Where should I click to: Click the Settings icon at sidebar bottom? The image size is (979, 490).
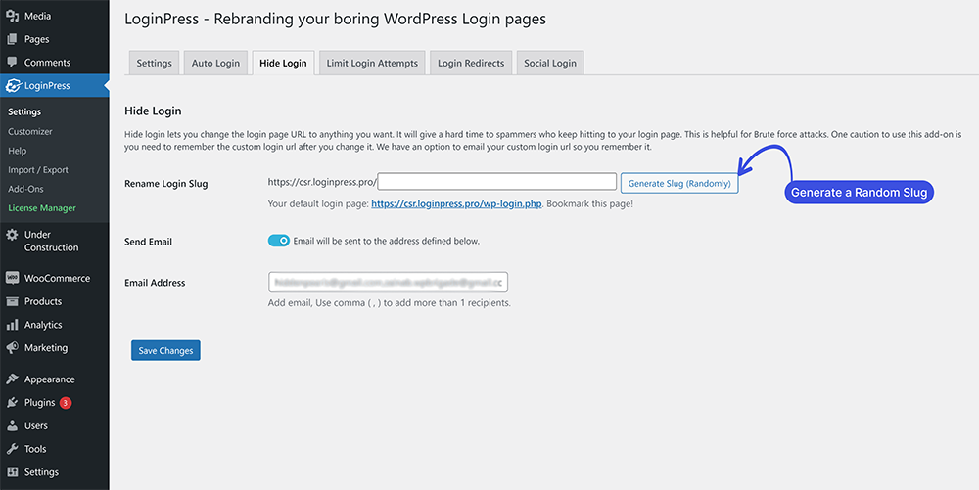[12, 472]
